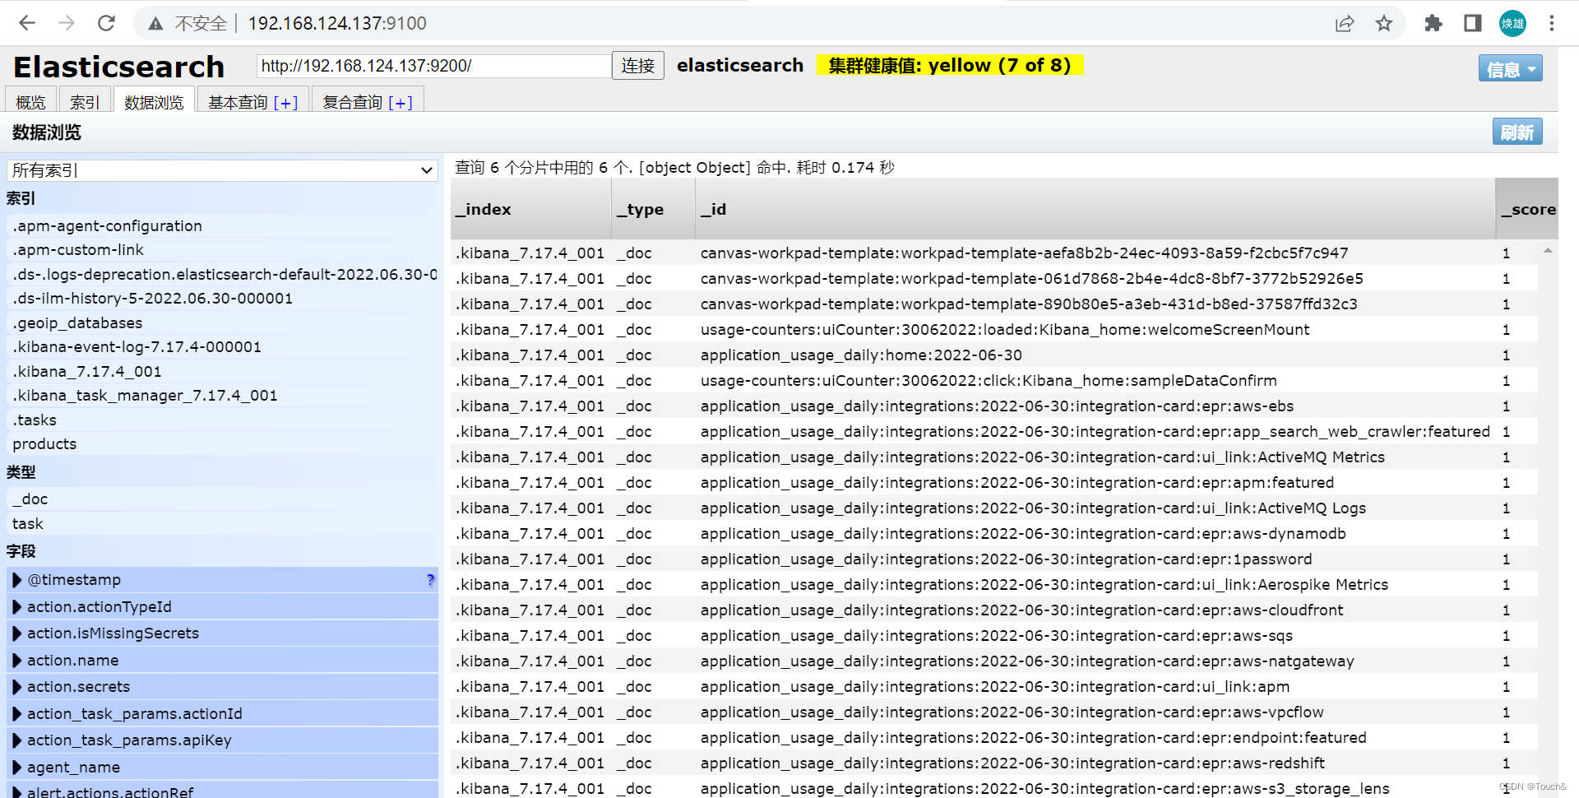This screenshot has height=798, width=1579.
Task: Expand the action.secrets field
Action: point(17,687)
